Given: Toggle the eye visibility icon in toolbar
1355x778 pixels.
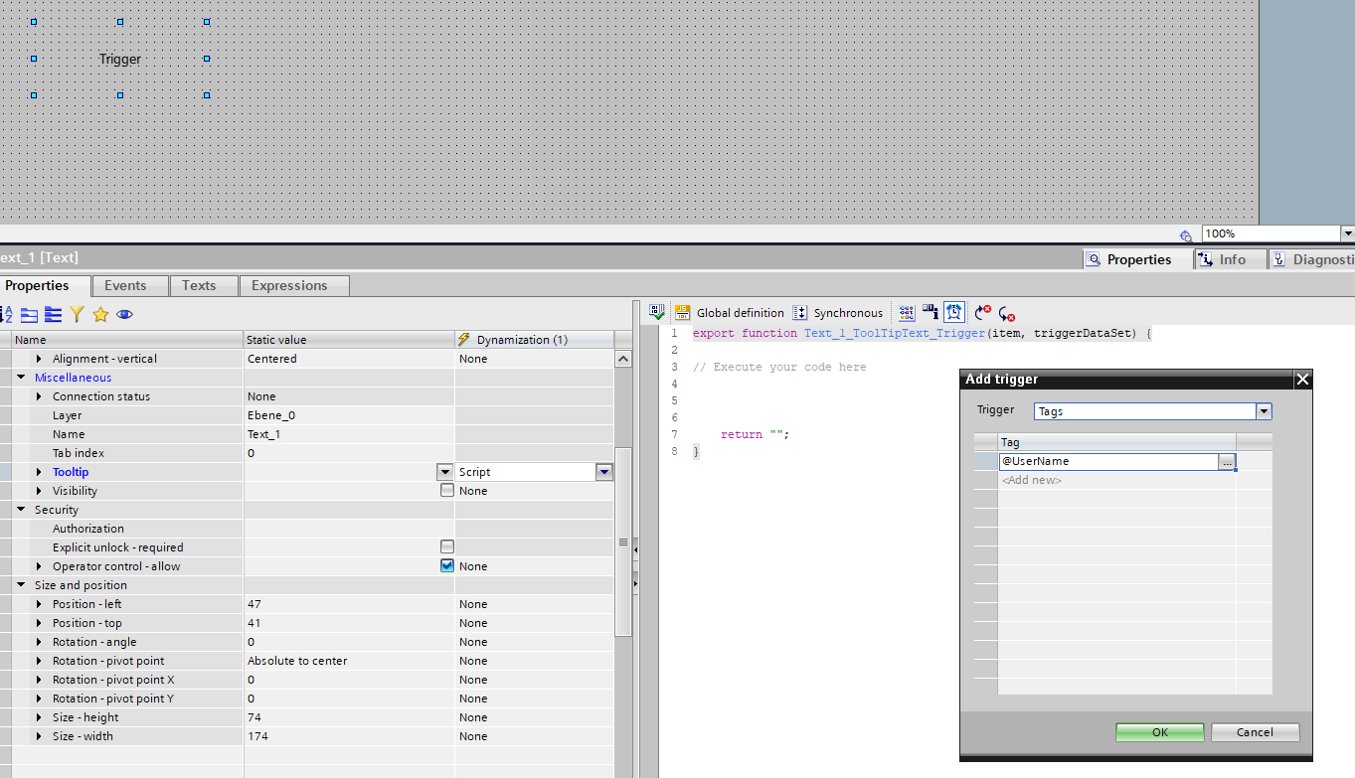Looking at the screenshot, I should [x=124, y=314].
